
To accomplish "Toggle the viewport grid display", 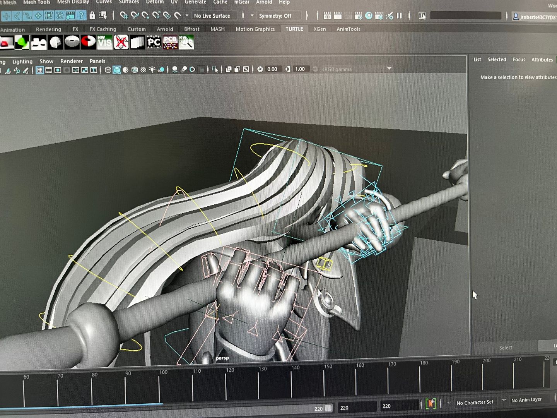I will point(39,70).
